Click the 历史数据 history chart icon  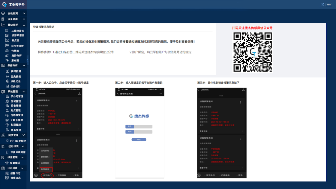pos(7,76)
